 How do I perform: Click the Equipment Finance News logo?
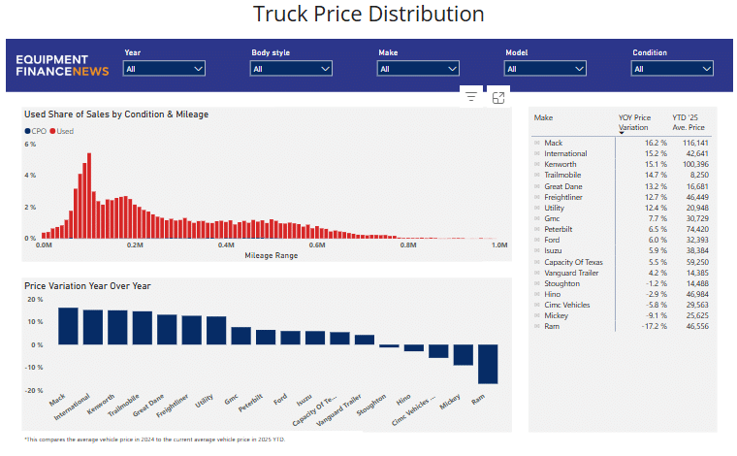point(62,65)
